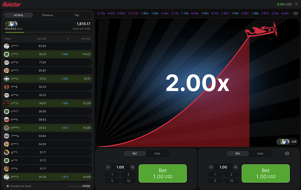Open the Previous bets tab

pyautogui.click(x=48, y=15)
